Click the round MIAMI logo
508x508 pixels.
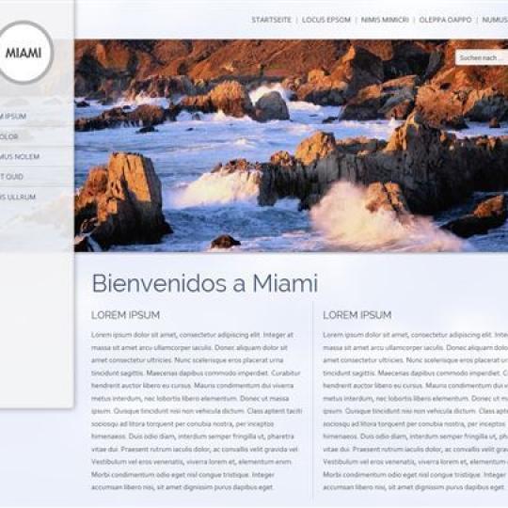[24, 52]
